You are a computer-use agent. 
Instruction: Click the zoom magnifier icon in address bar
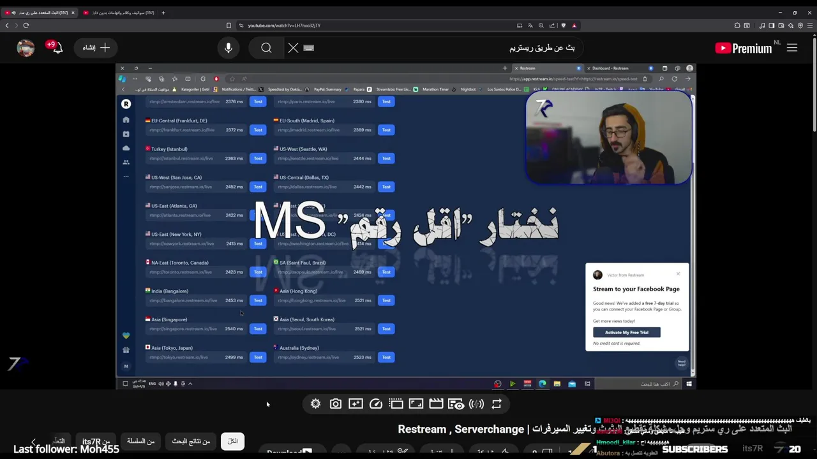coord(541,25)
